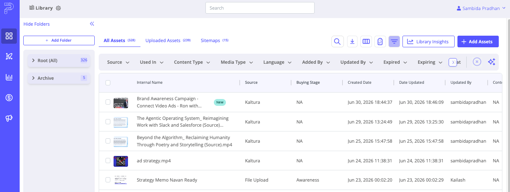Image resolution: width=510 pixels, height=192 pixels.
Task: Open the dollar sign revenue icon in sidebar
Action: pyautogui.click(x=9, y=97)
